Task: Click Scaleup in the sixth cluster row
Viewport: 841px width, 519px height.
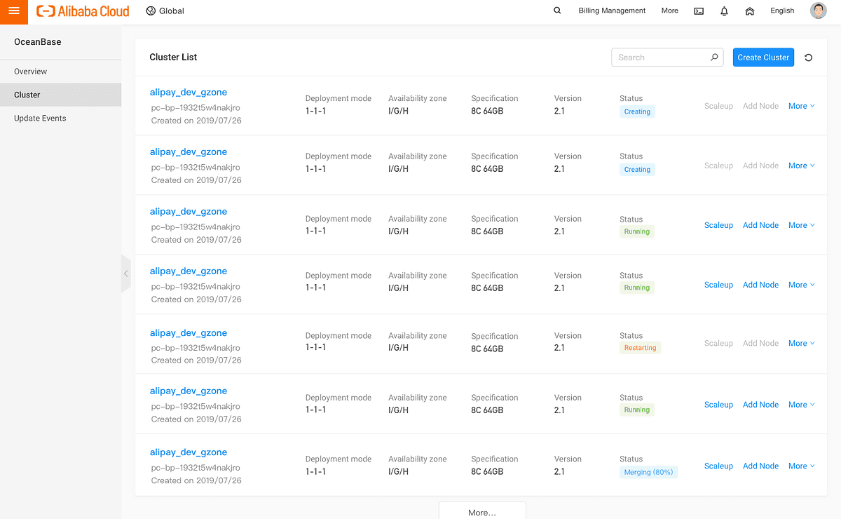Action: click(718, 405)
